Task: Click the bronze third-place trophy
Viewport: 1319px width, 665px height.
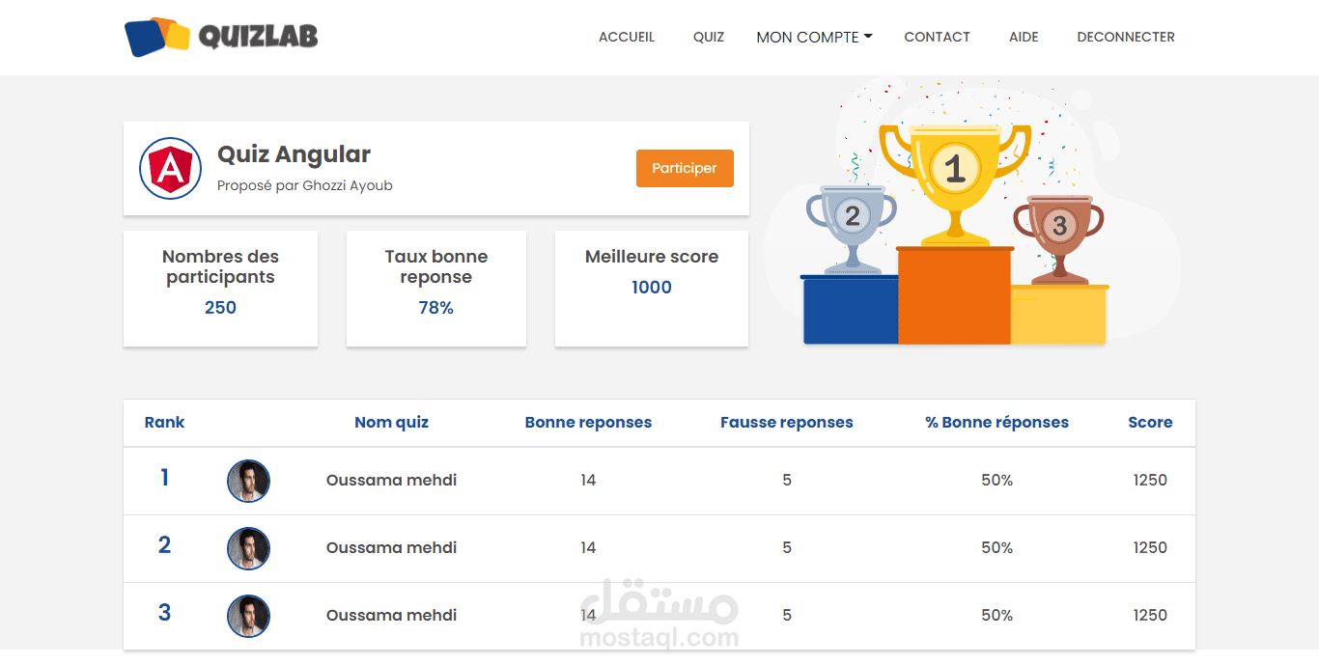Action: click(x=1058, y=239)
